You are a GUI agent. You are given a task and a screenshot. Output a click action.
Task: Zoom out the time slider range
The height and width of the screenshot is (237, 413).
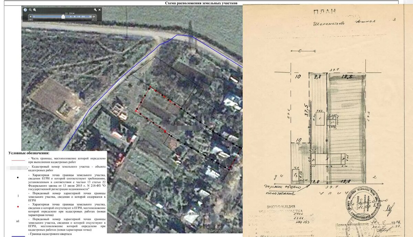30,10
